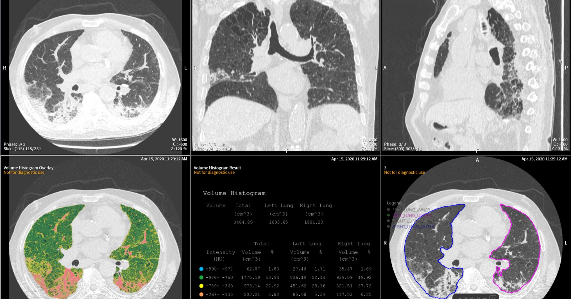Click the 'Volume Histogram' table heading
This screenshot has height=299, width=571.
(x=234, y=193)
